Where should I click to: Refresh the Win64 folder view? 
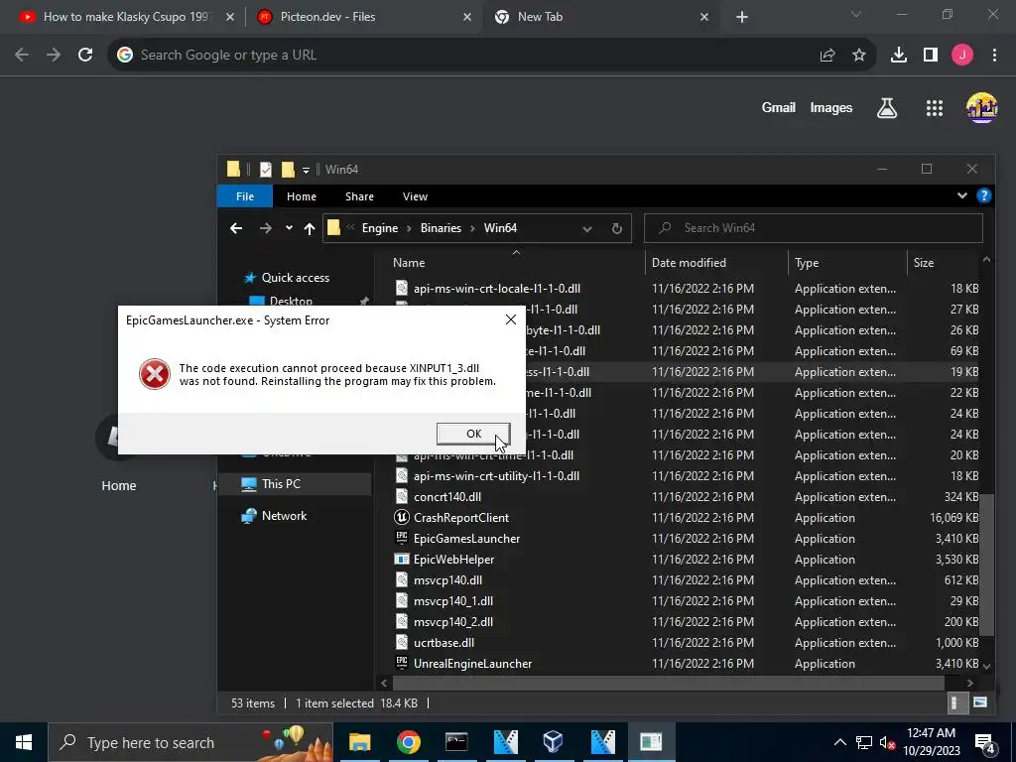pyautogui.click(x=617, y=229)
